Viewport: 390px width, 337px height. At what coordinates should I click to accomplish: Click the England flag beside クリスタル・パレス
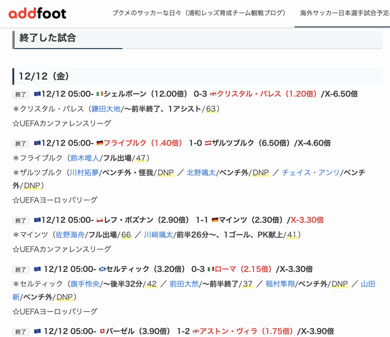point(213,94)
